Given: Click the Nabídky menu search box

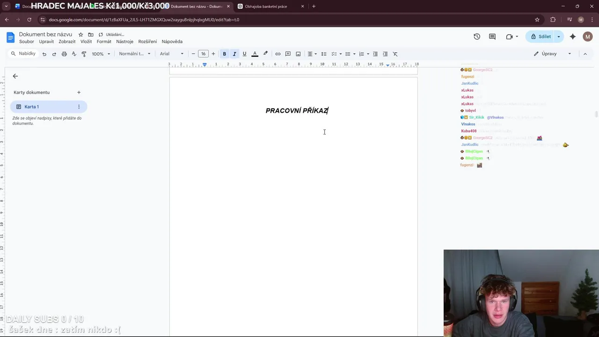Looking at the screenshot, I should (23, 54).
